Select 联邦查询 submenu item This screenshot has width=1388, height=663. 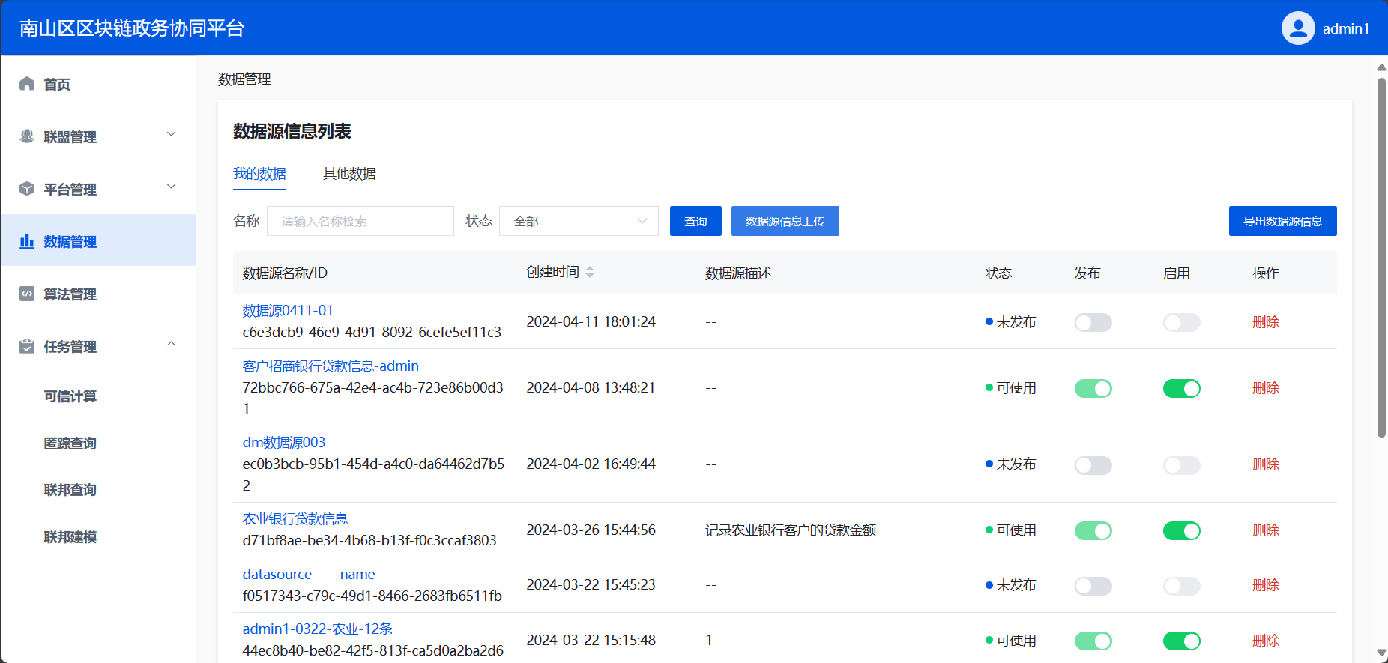click(x=70, y=490)
